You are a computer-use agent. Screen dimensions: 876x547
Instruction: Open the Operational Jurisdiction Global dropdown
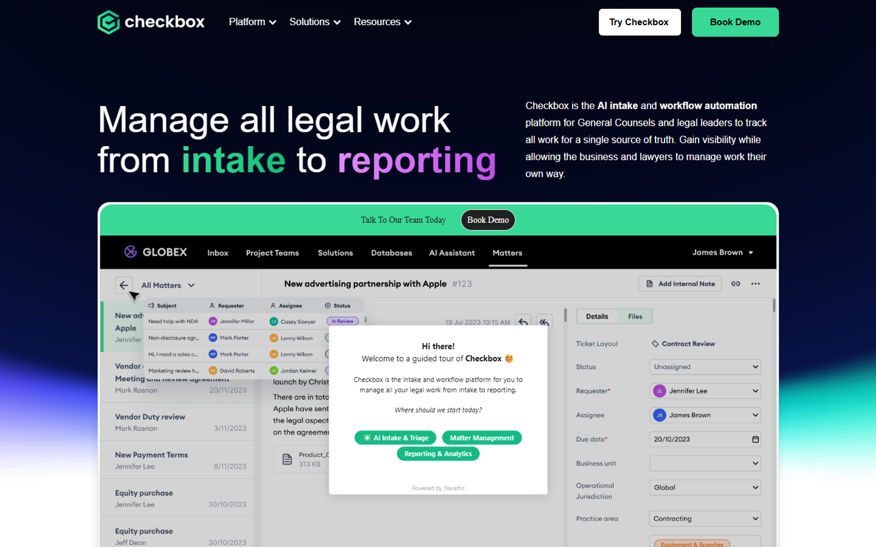[x=705, y=487]
